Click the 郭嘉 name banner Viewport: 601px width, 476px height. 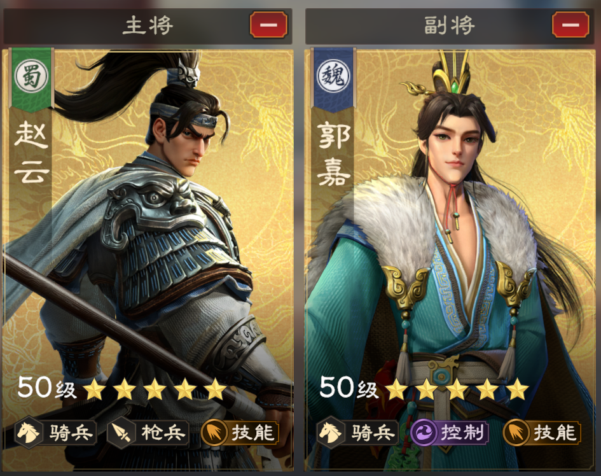(x=333, y=153)
